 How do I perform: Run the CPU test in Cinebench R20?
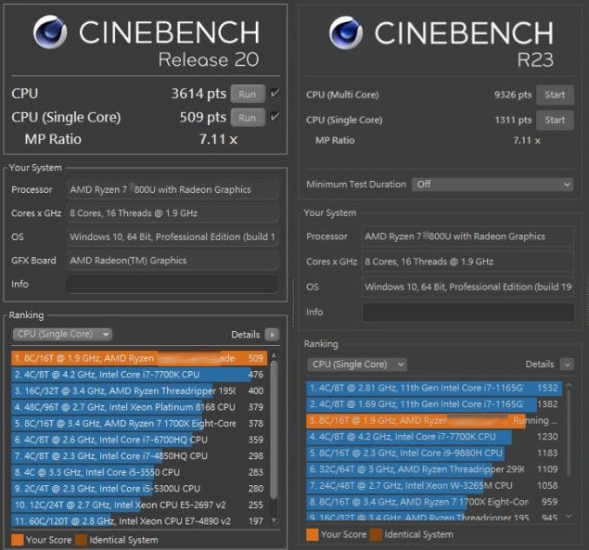(248, 94)
